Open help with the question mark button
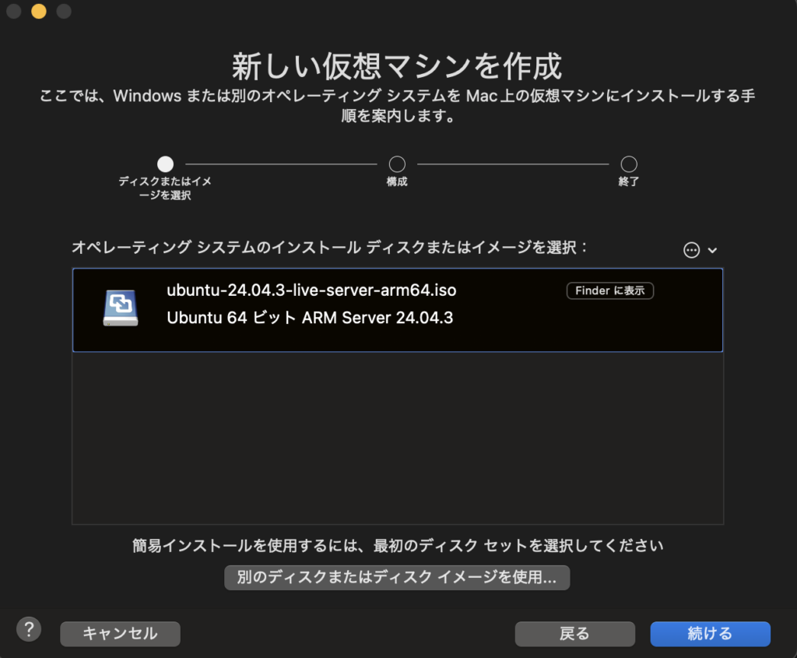 29,629
